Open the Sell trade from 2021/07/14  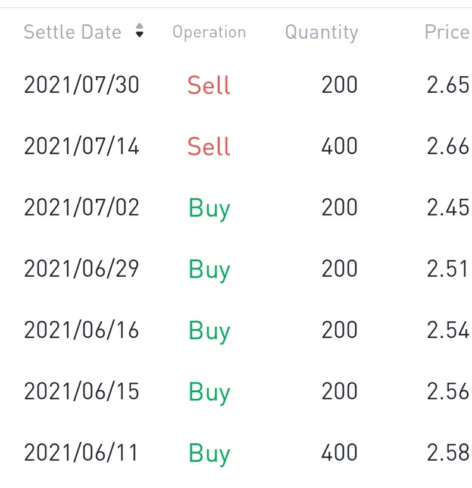pyautogui.click(x=208, y=146)
